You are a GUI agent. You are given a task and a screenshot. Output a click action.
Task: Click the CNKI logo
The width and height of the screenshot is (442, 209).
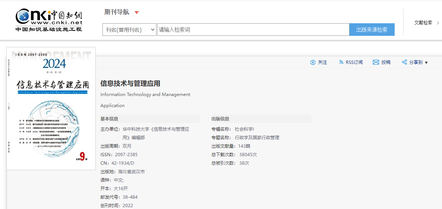pyautogui.click(x=49, y=20)
